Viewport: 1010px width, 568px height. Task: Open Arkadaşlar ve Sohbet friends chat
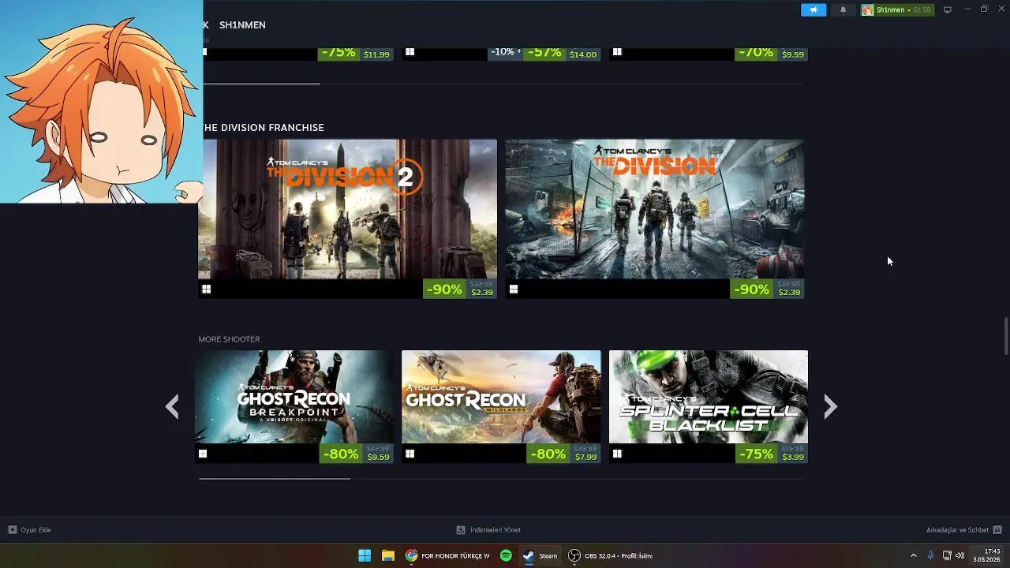click(963, 530)
